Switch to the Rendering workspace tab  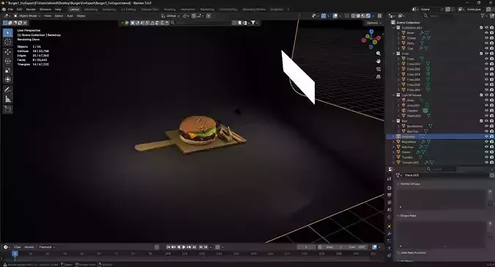[207, 10]
